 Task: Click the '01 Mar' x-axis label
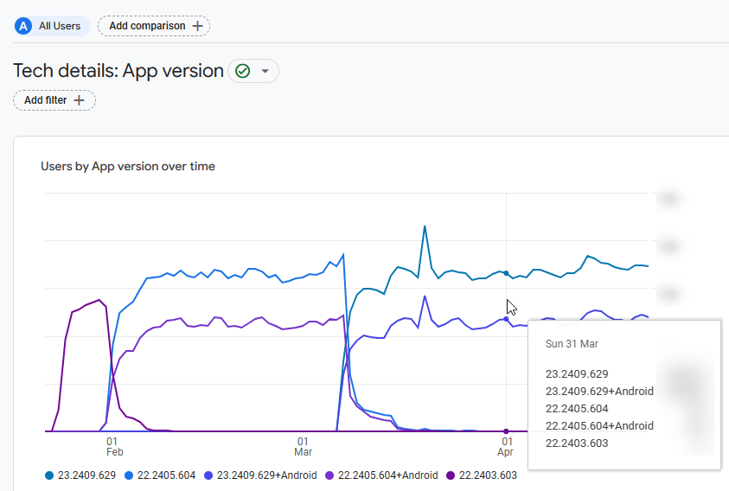304,446
